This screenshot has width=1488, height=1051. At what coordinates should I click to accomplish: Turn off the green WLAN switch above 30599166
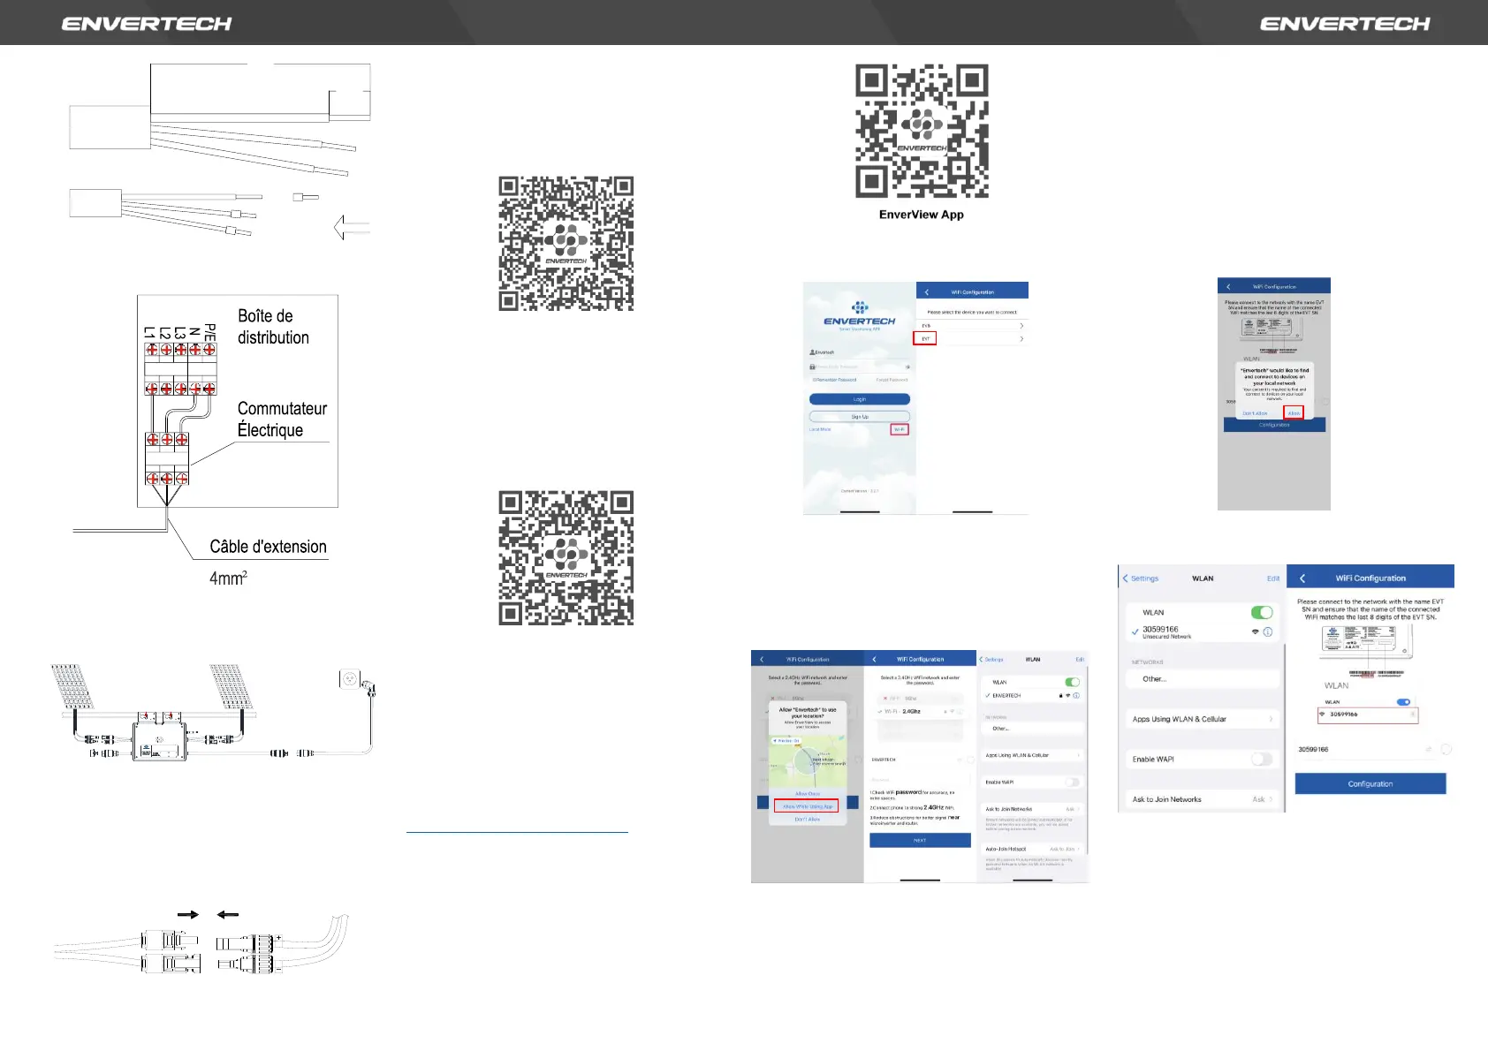[x=1262, y=612]
